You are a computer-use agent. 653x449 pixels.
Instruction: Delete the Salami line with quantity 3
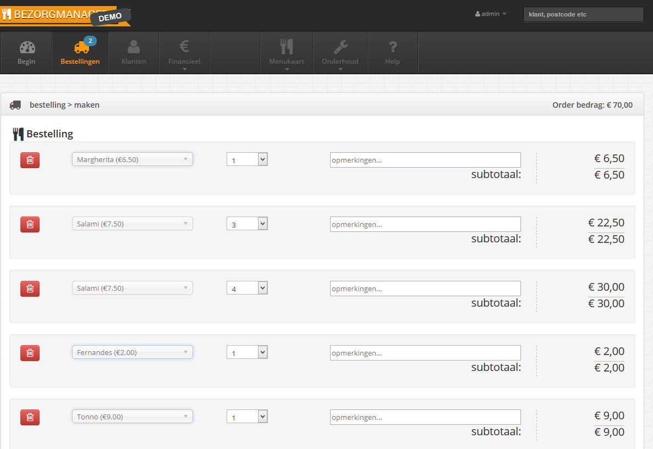(x=30, y=224)
